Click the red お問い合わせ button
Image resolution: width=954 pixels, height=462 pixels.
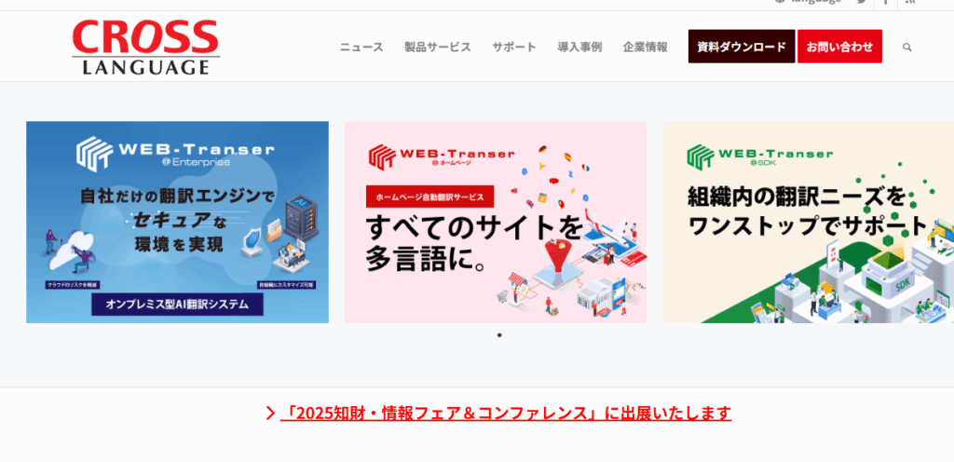[839, 47]
